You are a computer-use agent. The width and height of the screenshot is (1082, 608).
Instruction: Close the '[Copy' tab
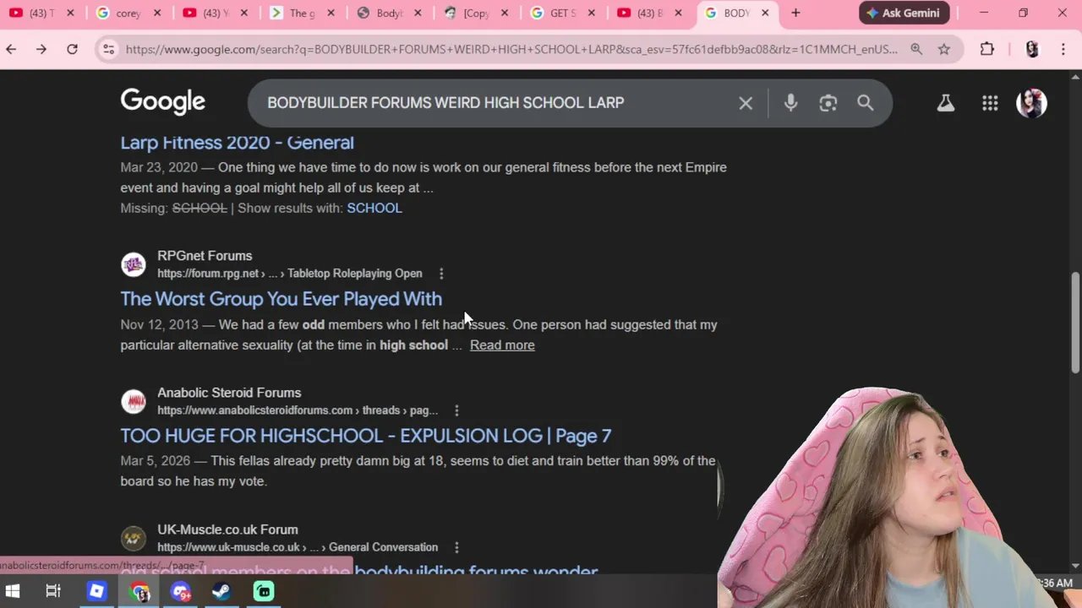(505, 13)
